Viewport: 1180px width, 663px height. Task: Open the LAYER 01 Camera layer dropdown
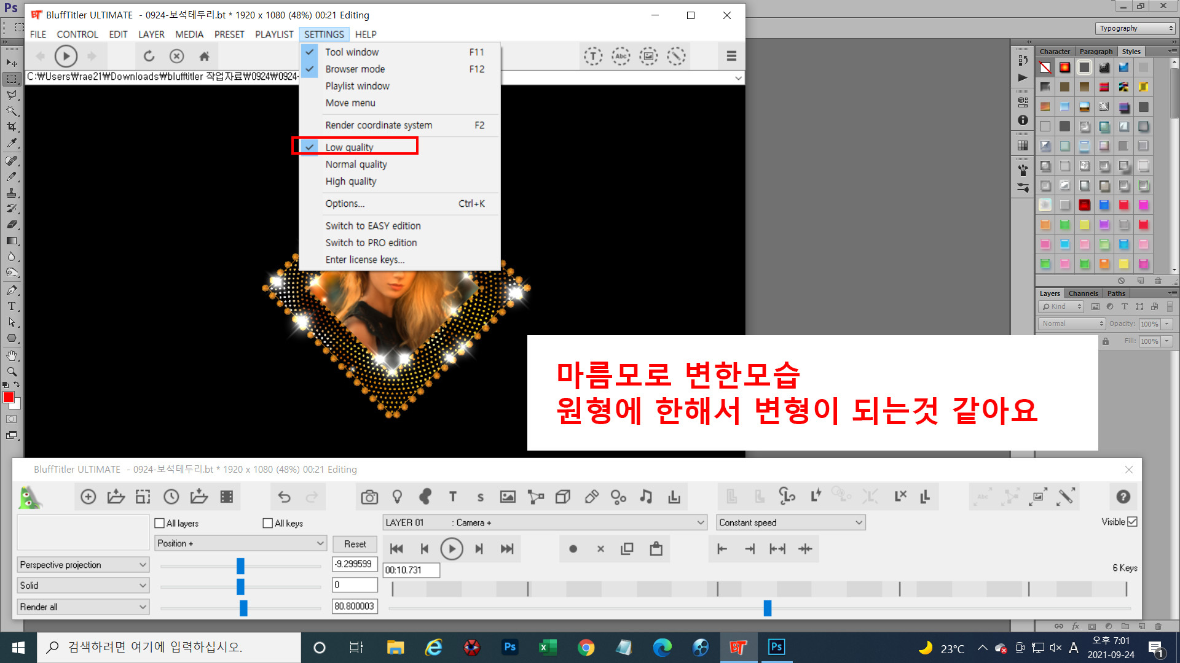pyautogui.click(x=544, y=522)
